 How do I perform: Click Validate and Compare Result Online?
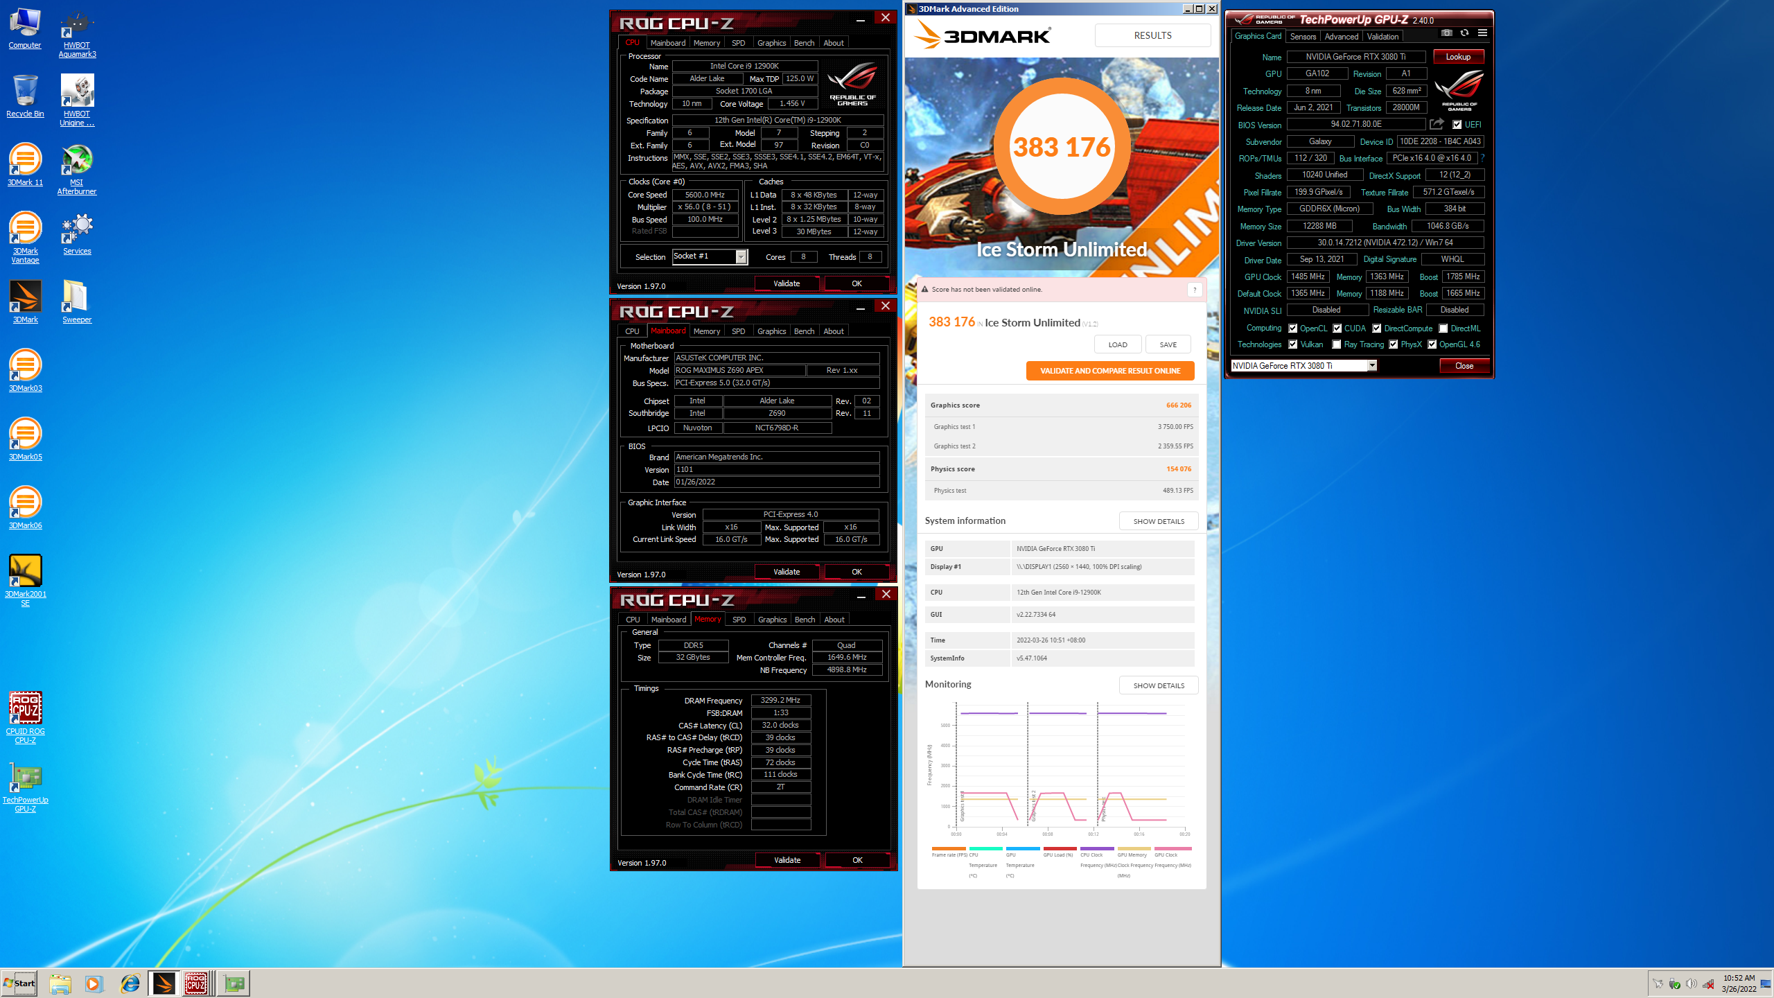1110,371
